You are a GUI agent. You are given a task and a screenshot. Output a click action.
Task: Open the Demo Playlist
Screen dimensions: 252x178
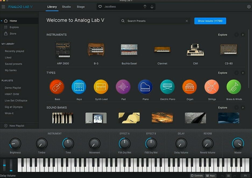point(13,88)
